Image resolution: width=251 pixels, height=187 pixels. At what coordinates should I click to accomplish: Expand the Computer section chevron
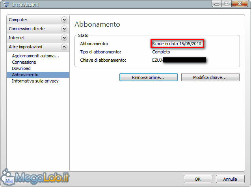pos(64,20)
